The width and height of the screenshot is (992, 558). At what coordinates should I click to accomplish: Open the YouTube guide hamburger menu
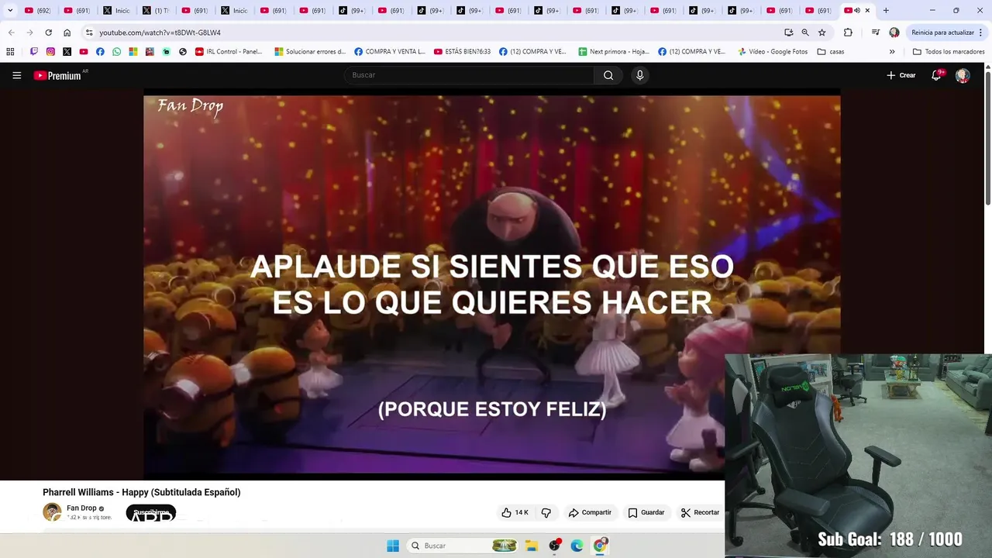17,75
